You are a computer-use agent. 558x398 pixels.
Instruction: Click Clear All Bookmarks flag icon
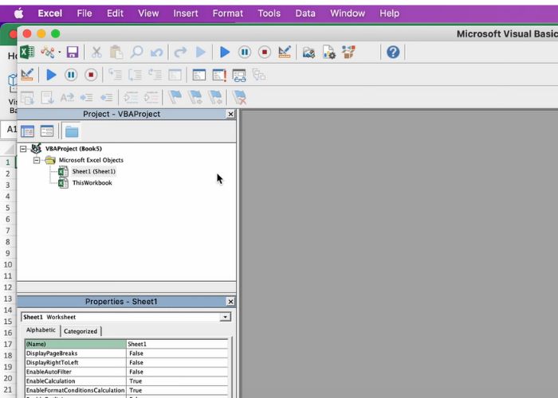[x=239, y=97]
